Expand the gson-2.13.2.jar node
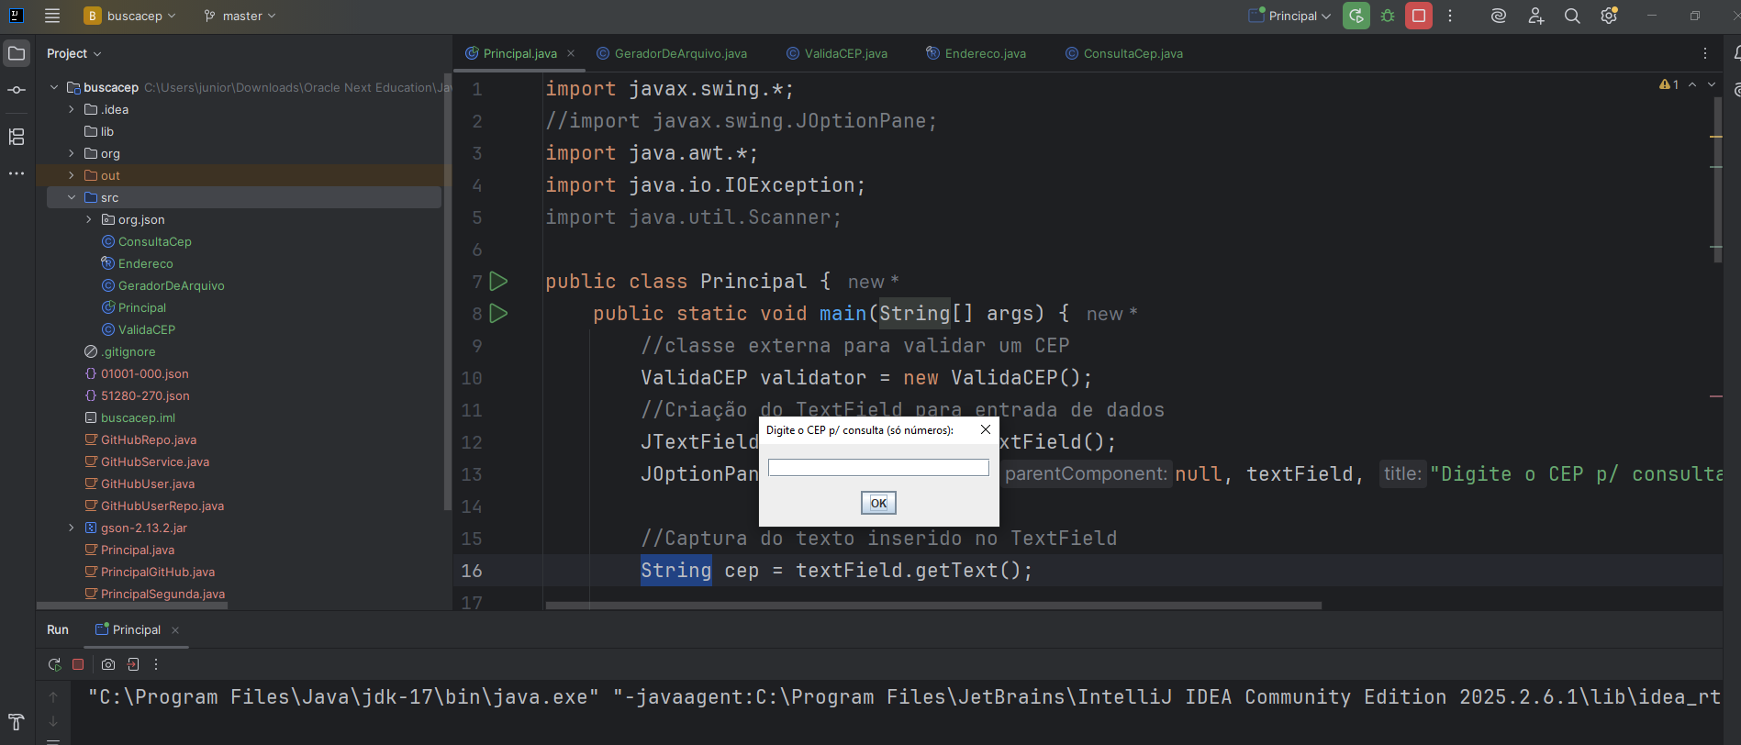1741x745 pixels. point(72,528)
